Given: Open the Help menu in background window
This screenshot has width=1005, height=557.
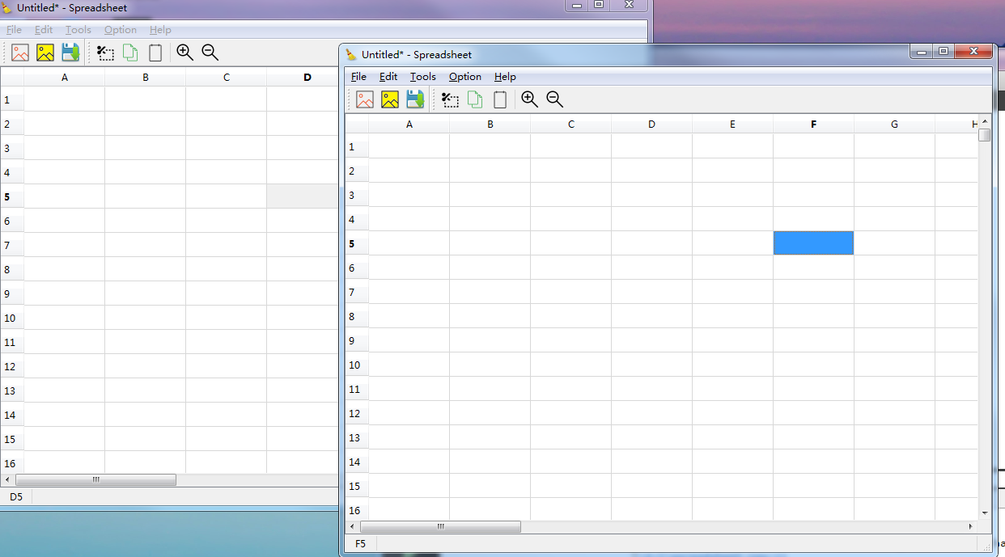Looking at the screenshot, I should pos(160,30).
